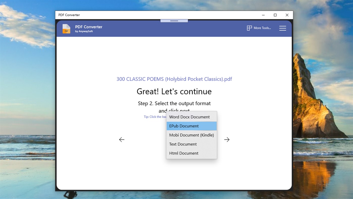Click the left back arrow

pyautogui.click(x=122, y=139)
